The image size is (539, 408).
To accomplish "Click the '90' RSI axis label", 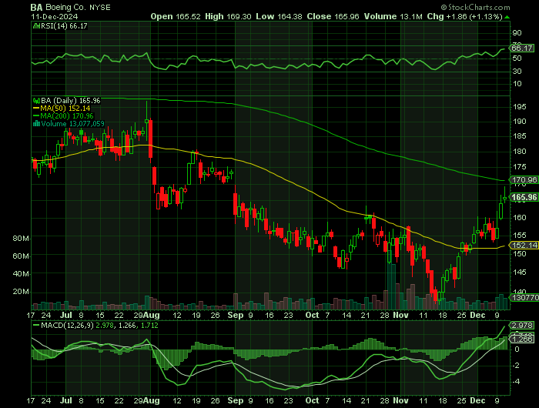I will click(517, 33).
